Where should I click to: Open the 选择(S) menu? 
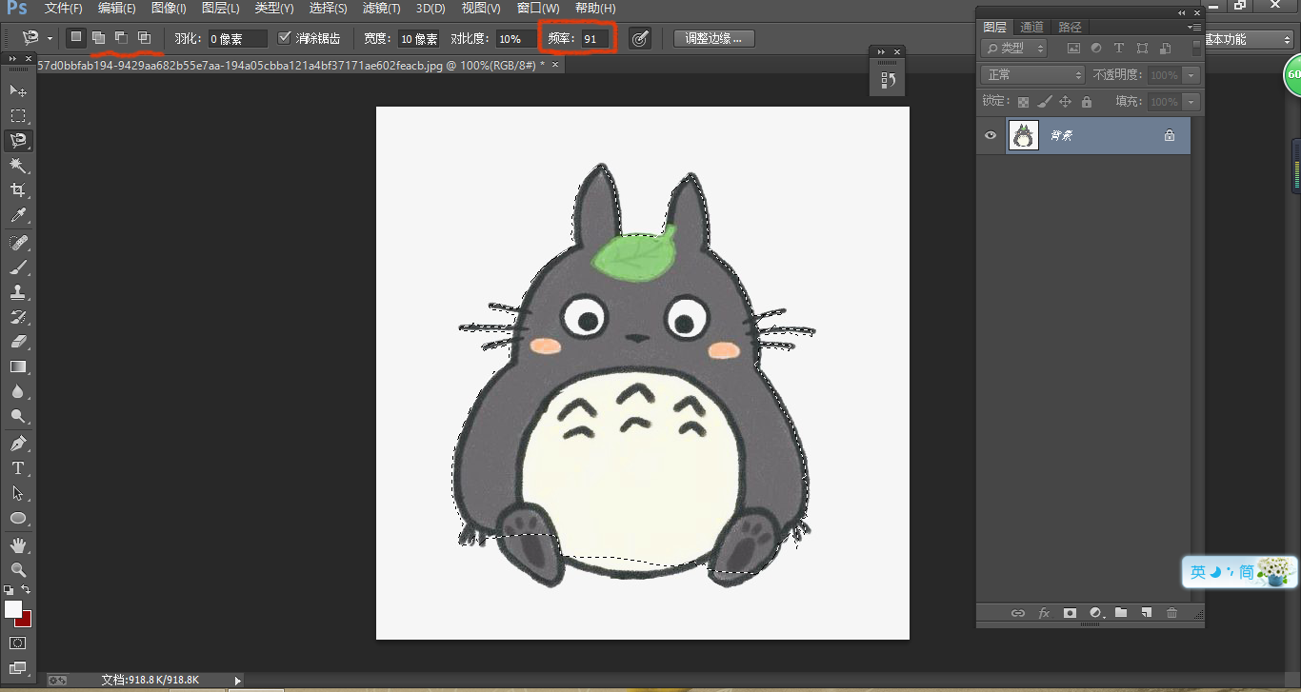pyautogui.click(x=329, y=9)
